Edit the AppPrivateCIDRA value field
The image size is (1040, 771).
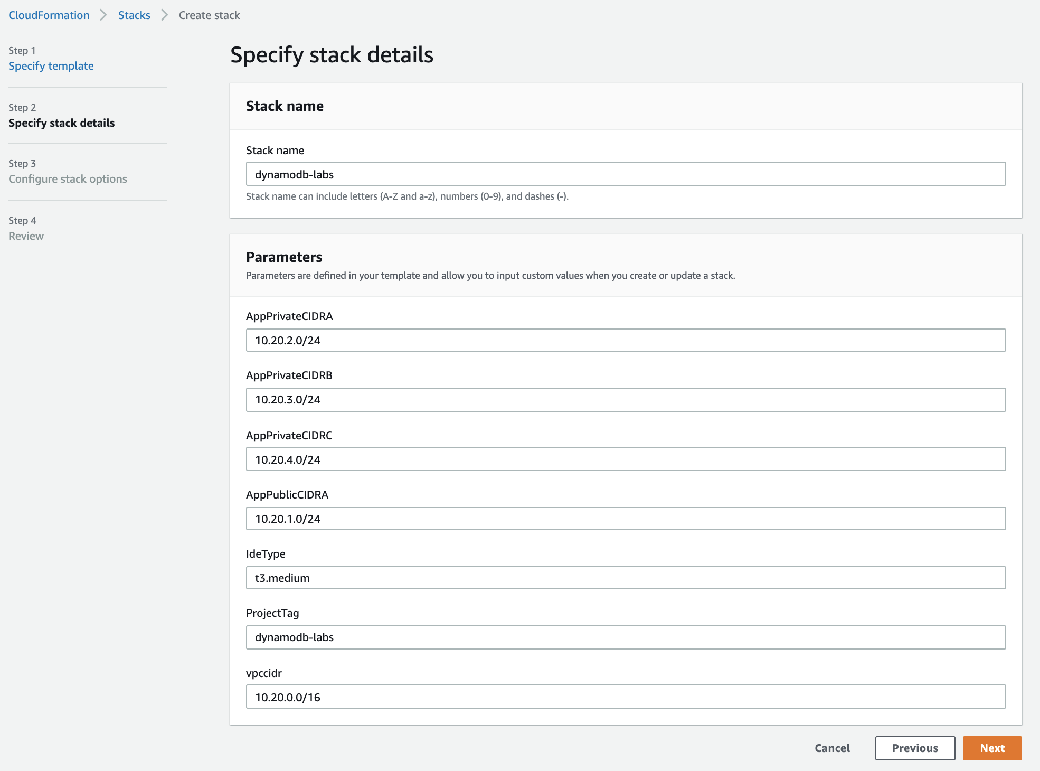(626, 340)
